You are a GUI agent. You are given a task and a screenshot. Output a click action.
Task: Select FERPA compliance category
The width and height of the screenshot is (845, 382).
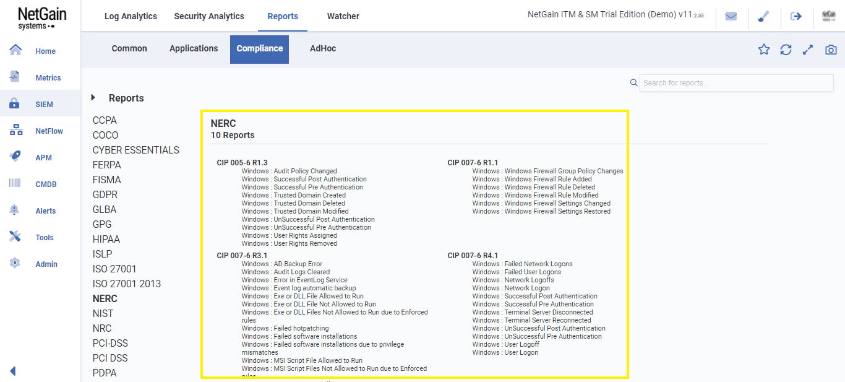click(x=107, y=165)
